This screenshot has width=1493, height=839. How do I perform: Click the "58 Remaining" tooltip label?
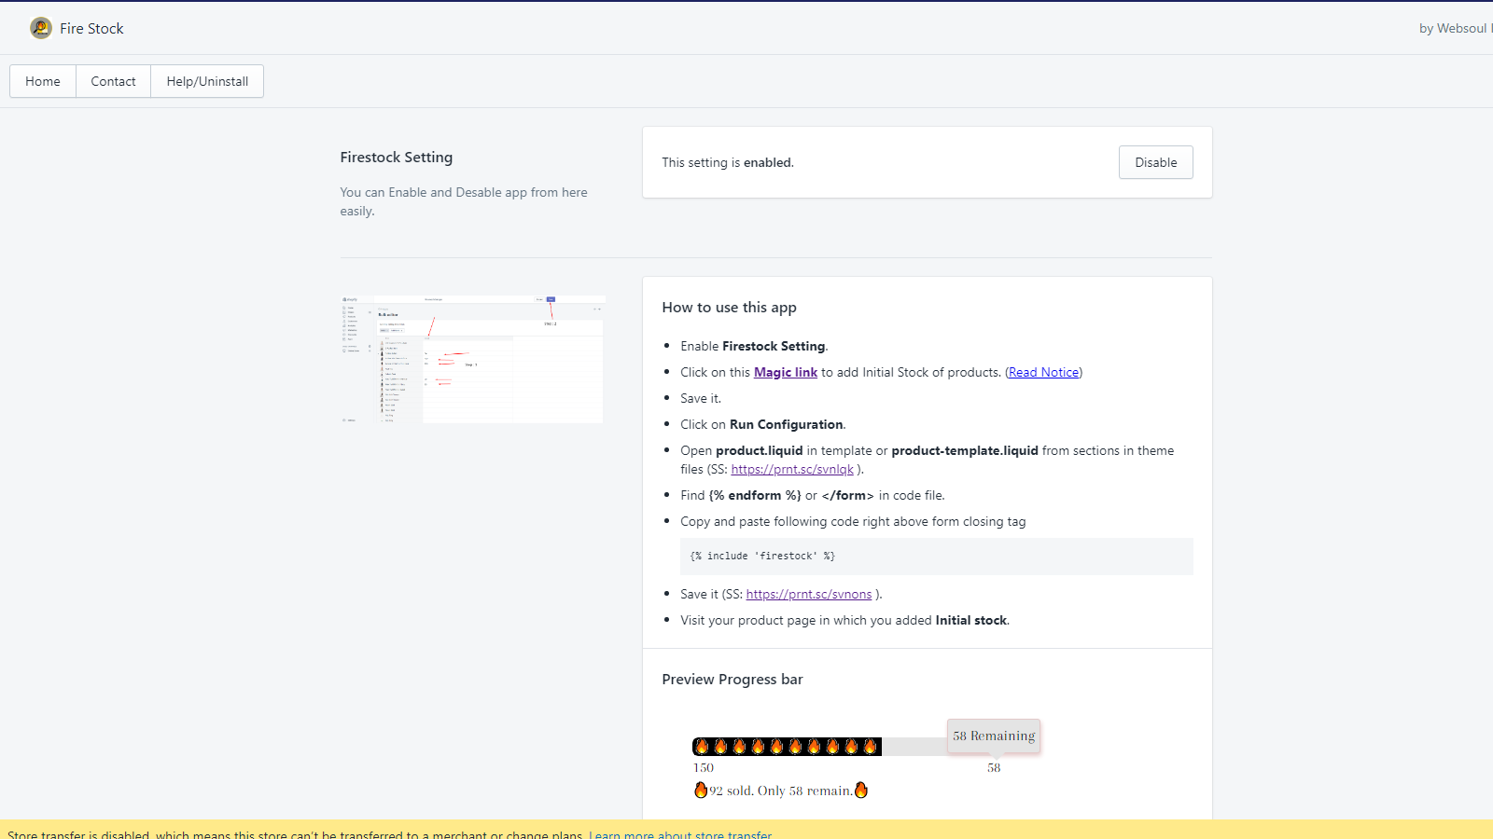pos(994,736)
